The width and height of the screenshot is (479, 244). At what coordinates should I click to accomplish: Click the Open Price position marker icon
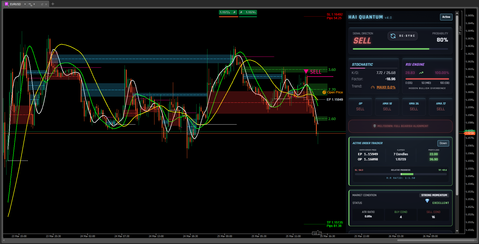tap(324, 92)
